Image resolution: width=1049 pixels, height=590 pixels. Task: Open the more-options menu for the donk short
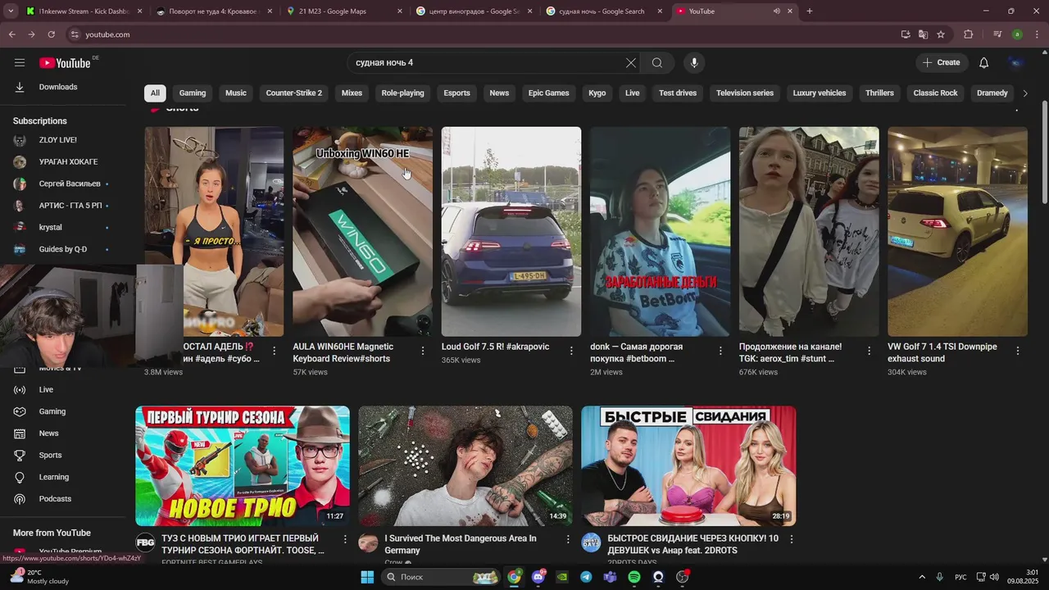720,351
